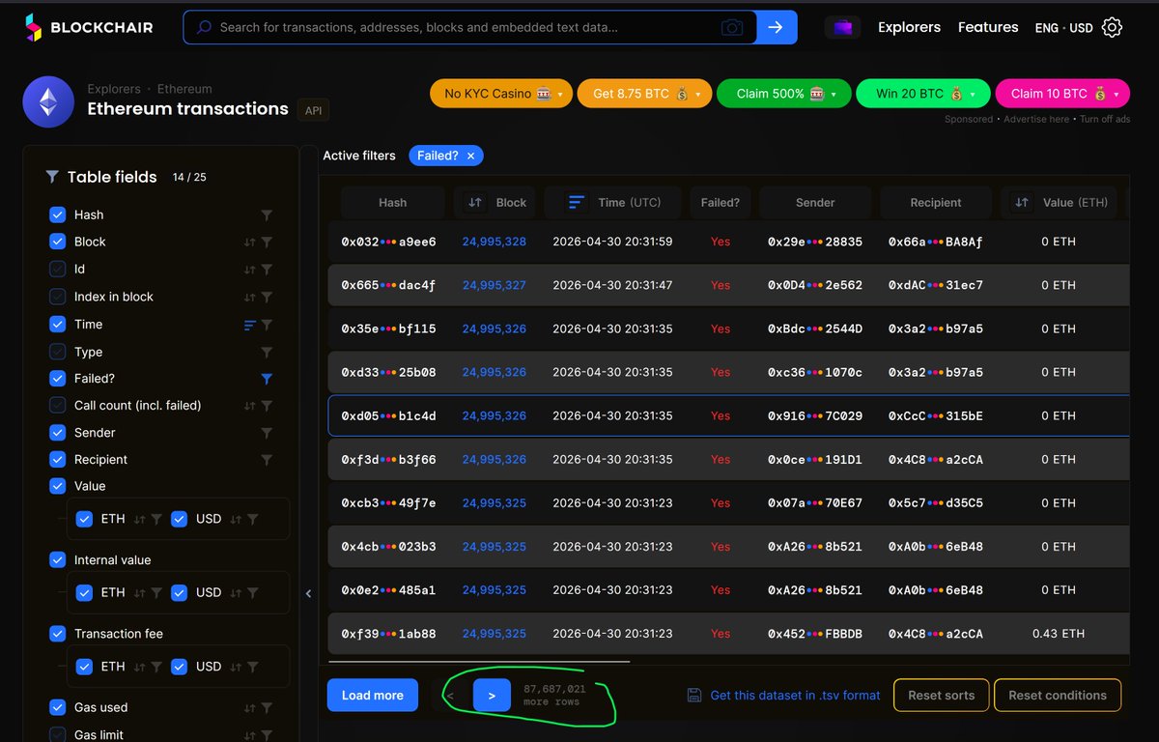Open sender address 0x916•••7C029
1159x742 pixels.
coord(815,415)
